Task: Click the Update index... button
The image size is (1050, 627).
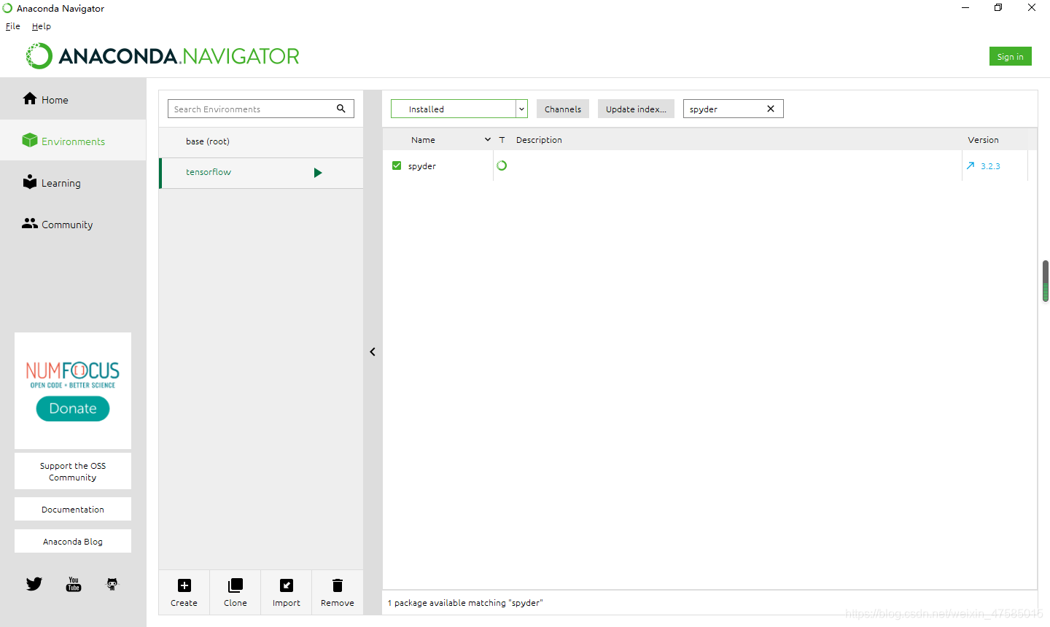Action: (636, 109)
